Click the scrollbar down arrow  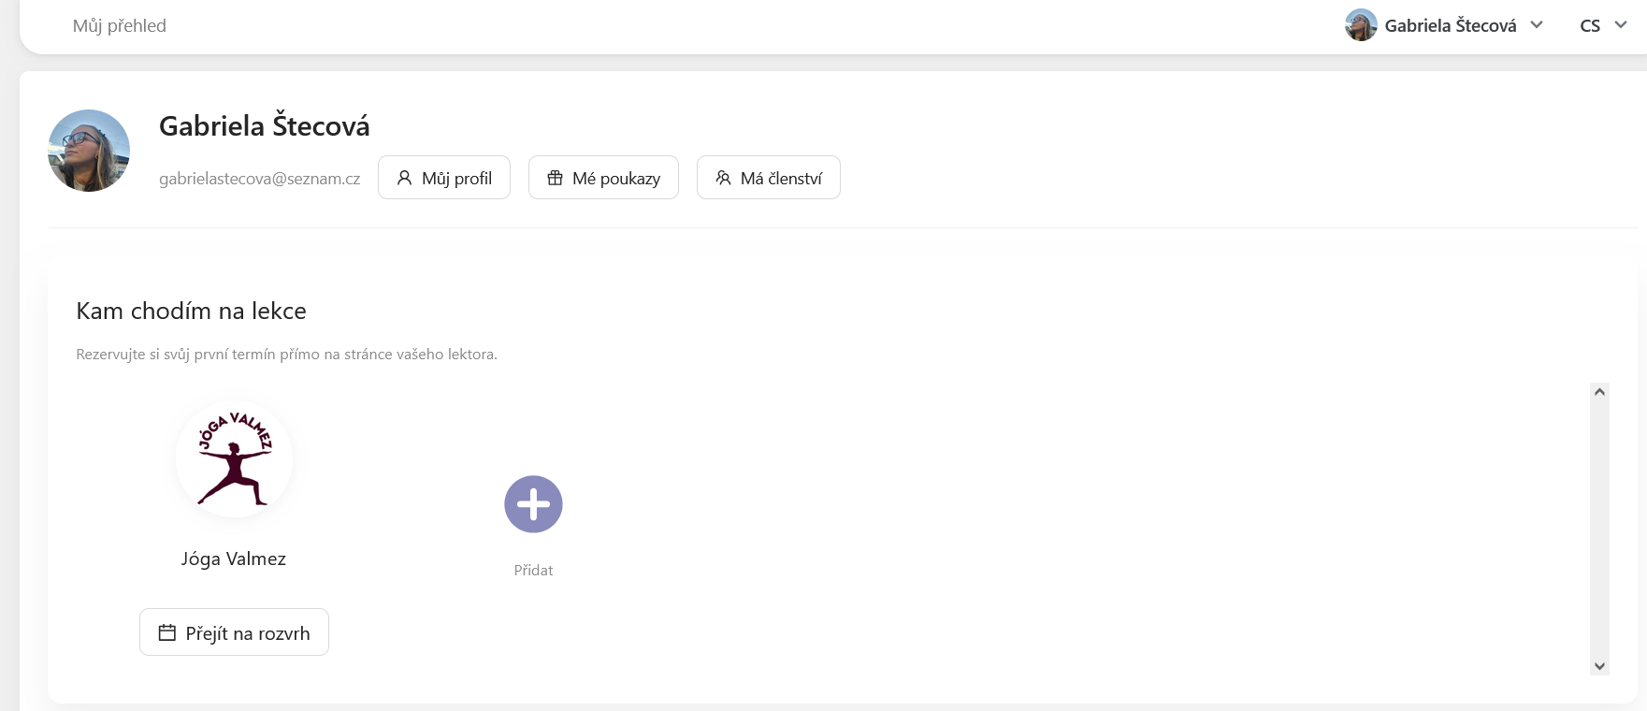(x=1599, y=666)
